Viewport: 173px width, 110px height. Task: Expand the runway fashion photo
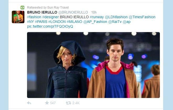pyautogui.click(x=93, y=65)
